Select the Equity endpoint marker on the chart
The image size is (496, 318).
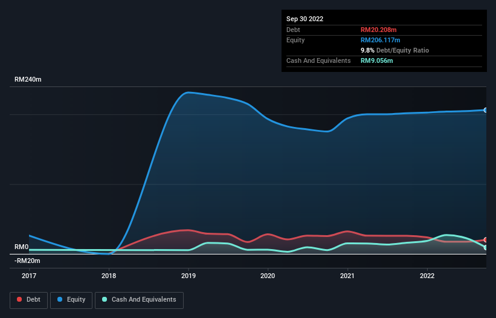(486, 110)
